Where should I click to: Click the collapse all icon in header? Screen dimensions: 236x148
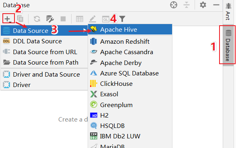click(x=187, y=5)
